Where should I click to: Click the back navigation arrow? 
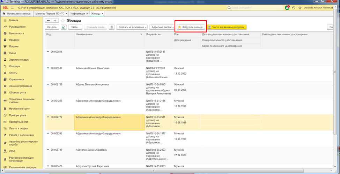pos(49,21)
